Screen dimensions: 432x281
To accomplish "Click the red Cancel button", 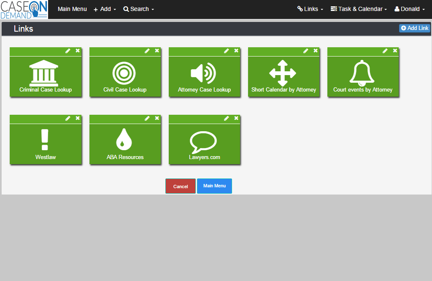I will 181,186.
